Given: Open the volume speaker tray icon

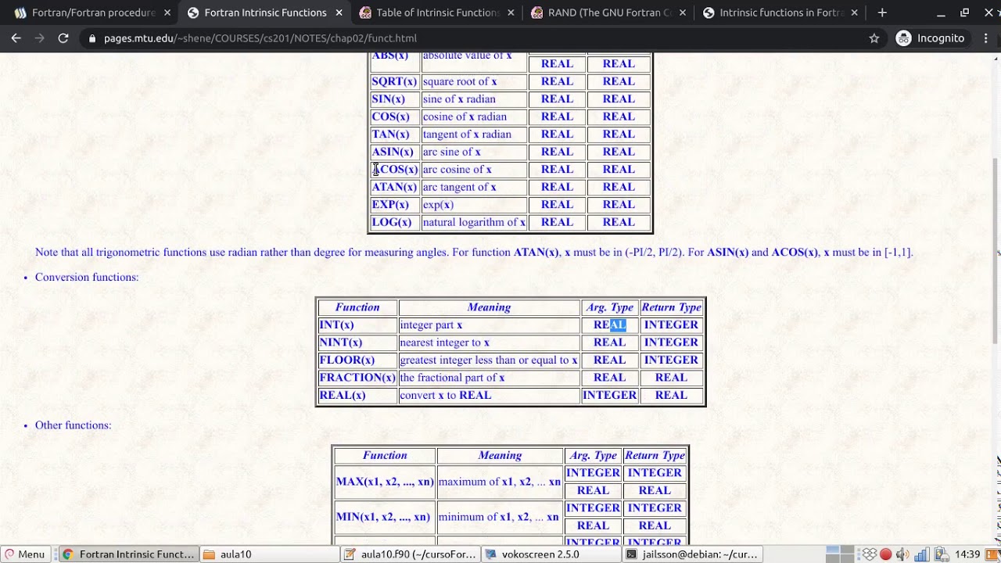Looking at the screenshot, I should pos(902,554).
